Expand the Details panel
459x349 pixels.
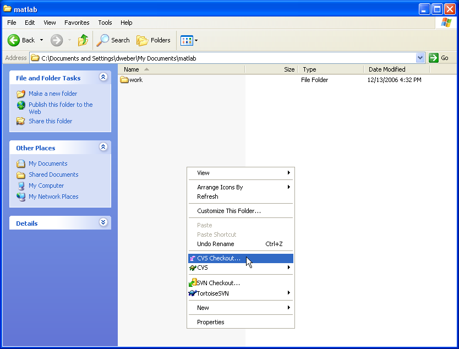coord(103,223)
